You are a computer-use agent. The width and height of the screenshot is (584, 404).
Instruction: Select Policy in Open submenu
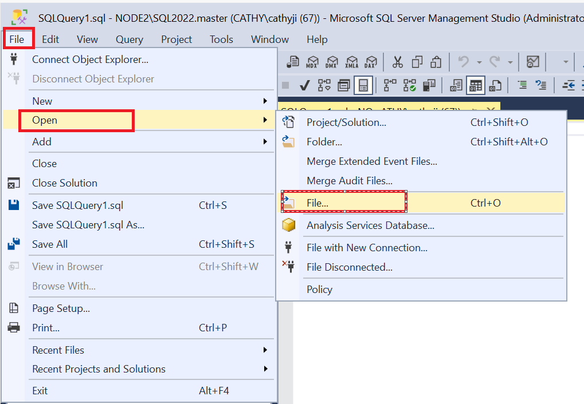tap(421, 290)
